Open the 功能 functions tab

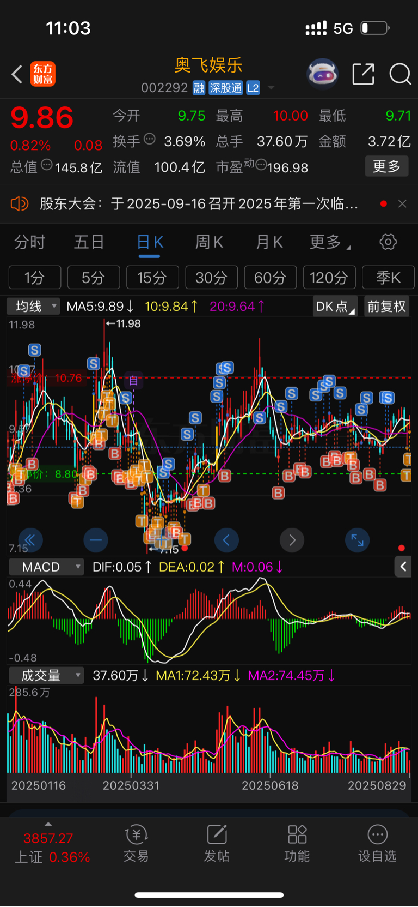pos(297,843)
